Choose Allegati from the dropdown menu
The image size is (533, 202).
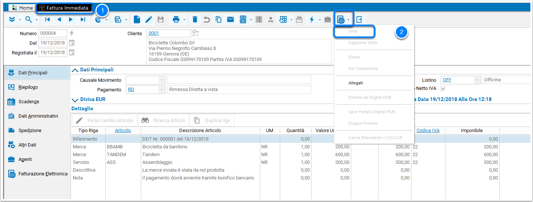pyautogui.click(x=356, y=83)
